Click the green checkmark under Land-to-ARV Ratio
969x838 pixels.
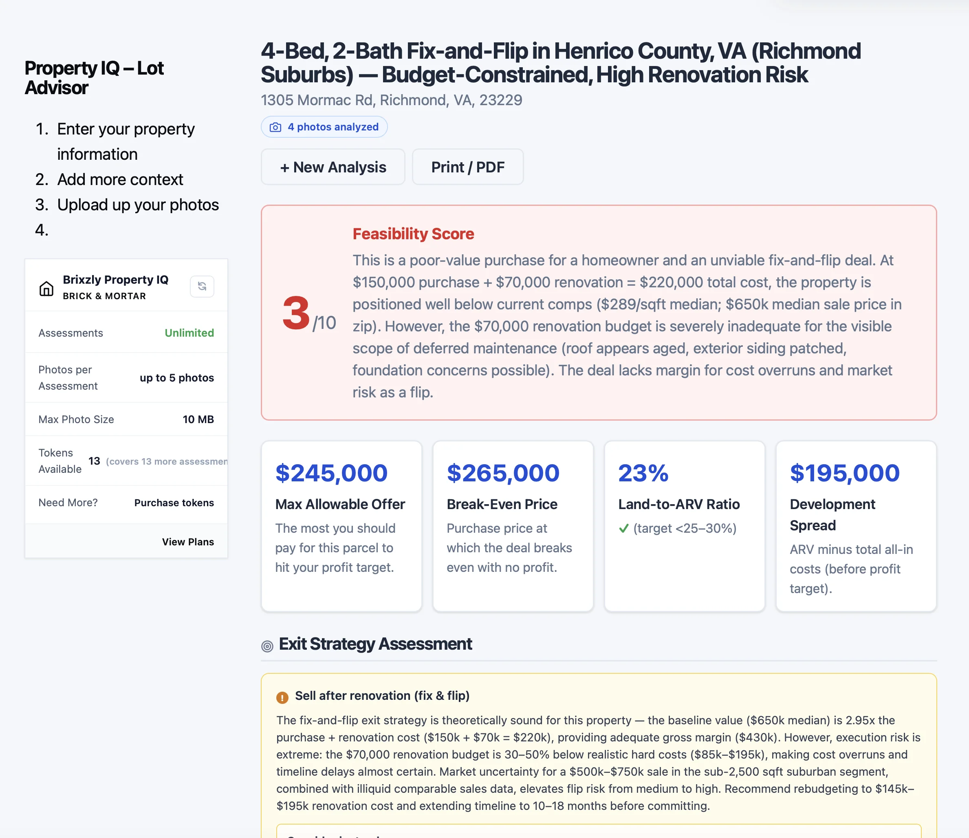coord(623,529)
